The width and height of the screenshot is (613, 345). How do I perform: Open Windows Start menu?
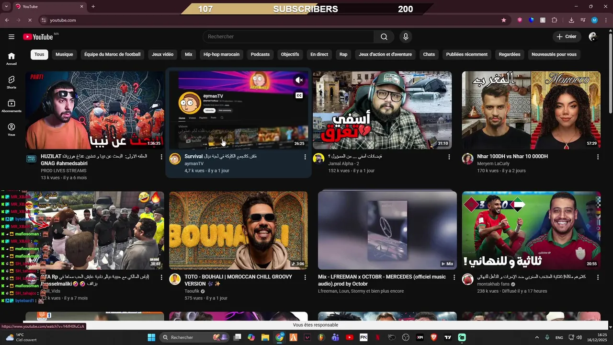pyautogui.click(x=151, y=337)
